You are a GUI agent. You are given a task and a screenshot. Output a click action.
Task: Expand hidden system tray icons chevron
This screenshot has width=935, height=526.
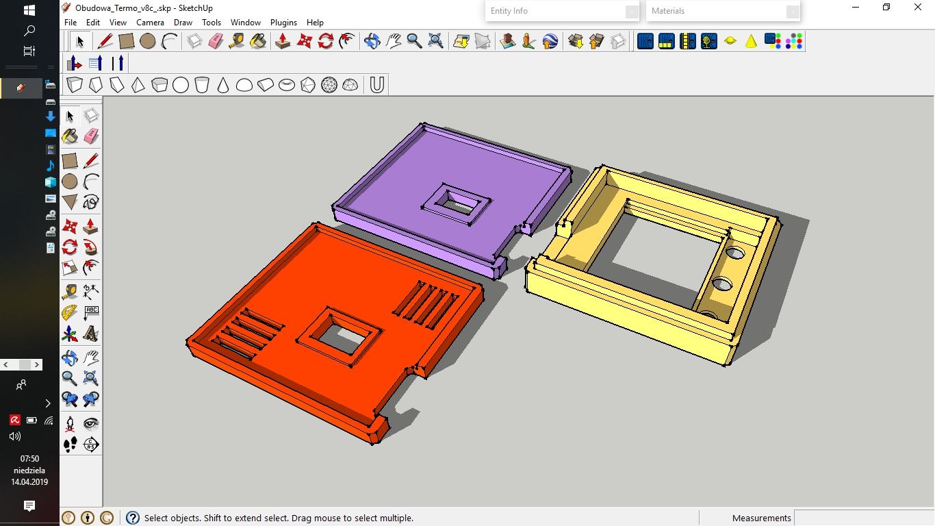(x=48, y=403)
